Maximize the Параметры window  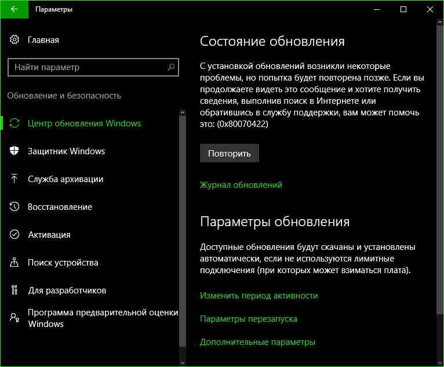point(403,9)
